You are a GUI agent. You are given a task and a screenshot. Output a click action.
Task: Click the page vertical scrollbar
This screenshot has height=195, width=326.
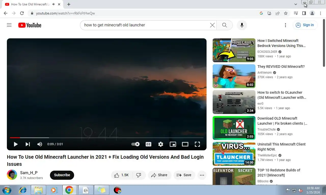tap(324, 43)
